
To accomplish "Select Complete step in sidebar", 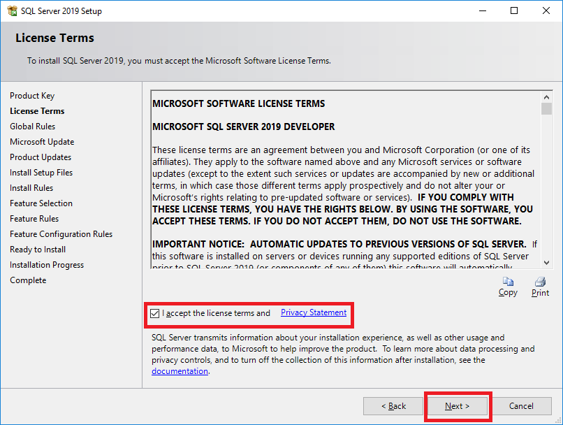I will pyautogui.click(x=29, y=280).
